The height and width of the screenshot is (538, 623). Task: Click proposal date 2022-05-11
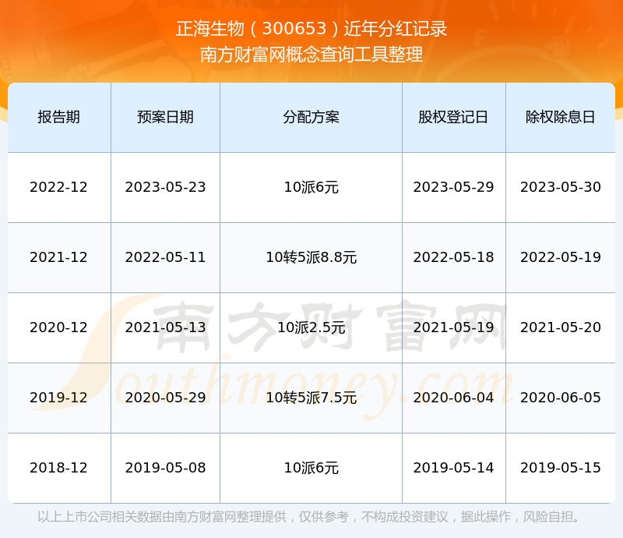[x=165, y=257]
